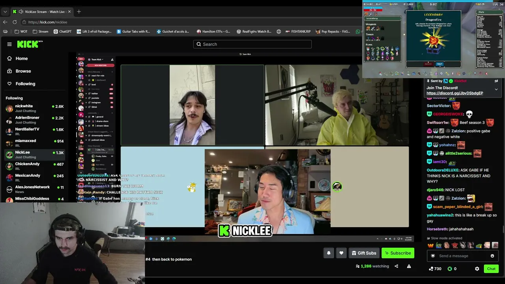Open the Hamilton ETFs bookmark
Image resolution: width=505 pixels, height=284 pixels.
(x=213, y=32)
